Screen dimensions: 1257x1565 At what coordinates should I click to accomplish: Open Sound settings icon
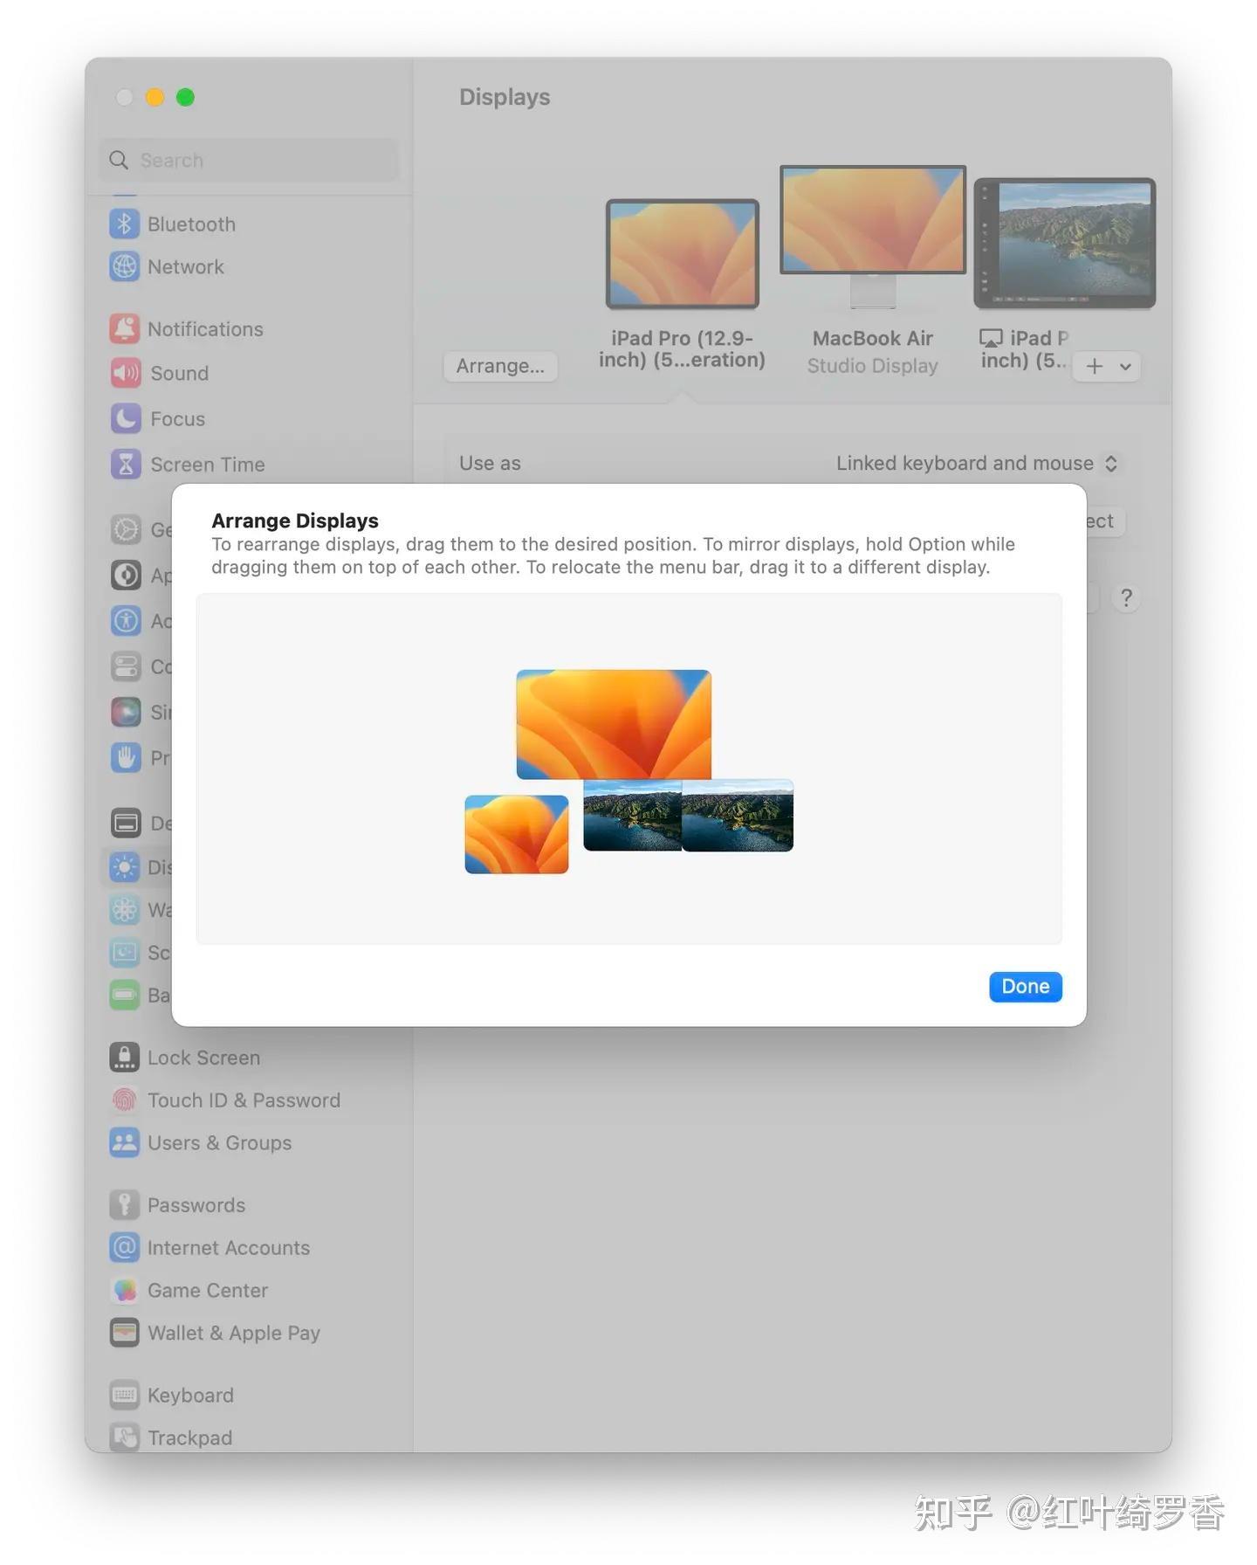pyautogui.click(x=126, y=373)
